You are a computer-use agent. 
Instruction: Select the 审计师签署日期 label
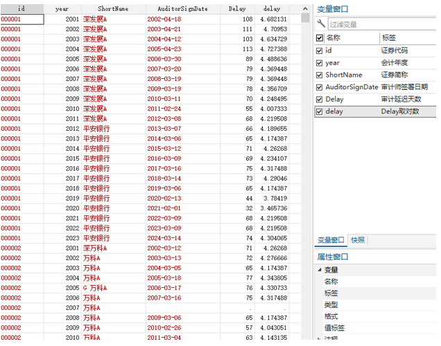(404, 87)
